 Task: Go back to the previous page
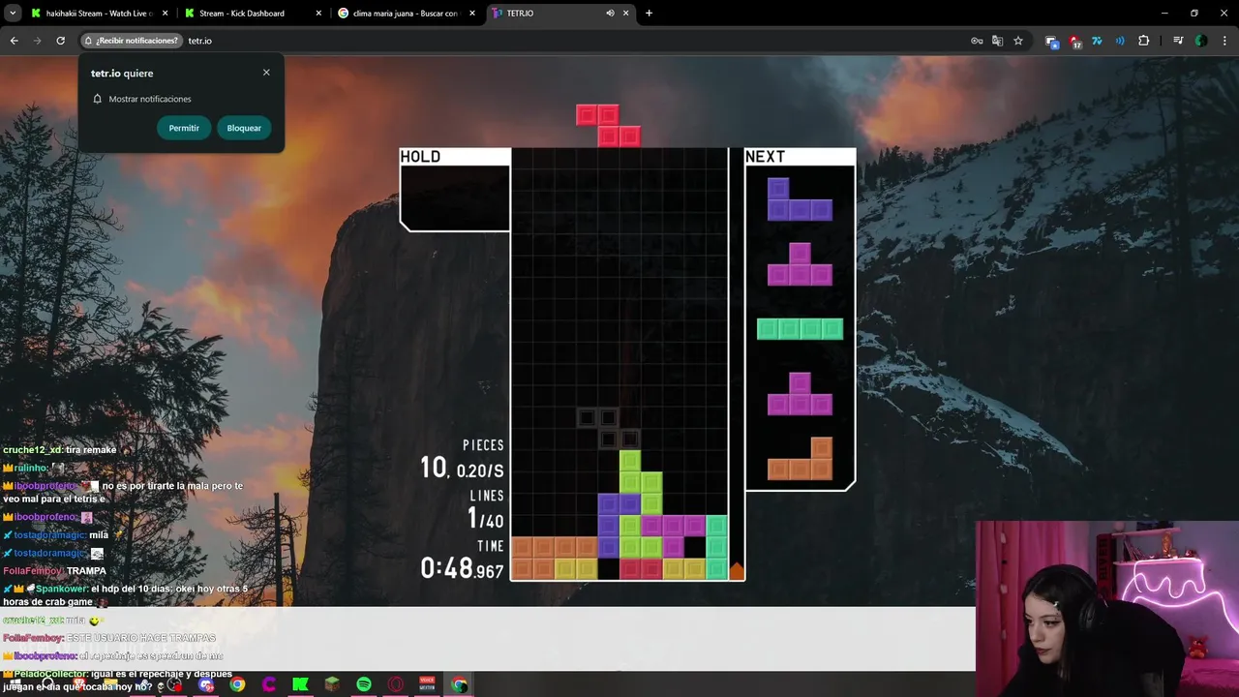pos(14,41)
